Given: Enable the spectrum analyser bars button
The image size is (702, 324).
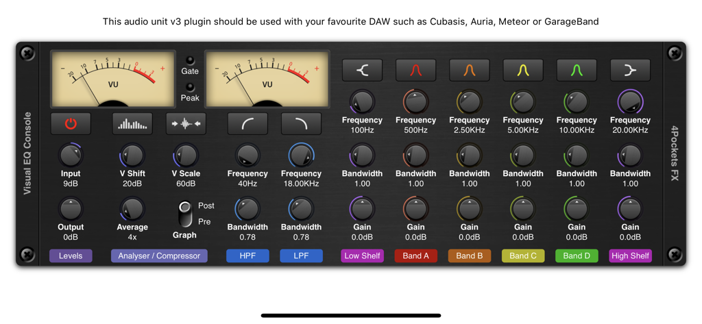Looking at the screenshot, I should (x=132, y=123).
